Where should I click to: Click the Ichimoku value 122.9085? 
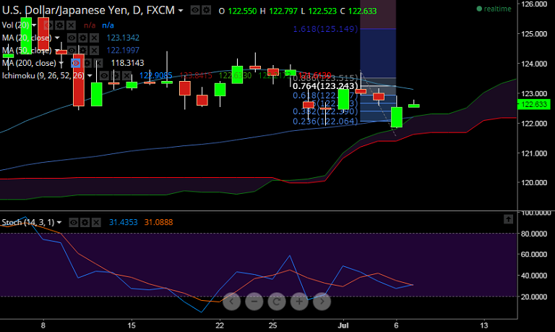[x=156, y=75]
